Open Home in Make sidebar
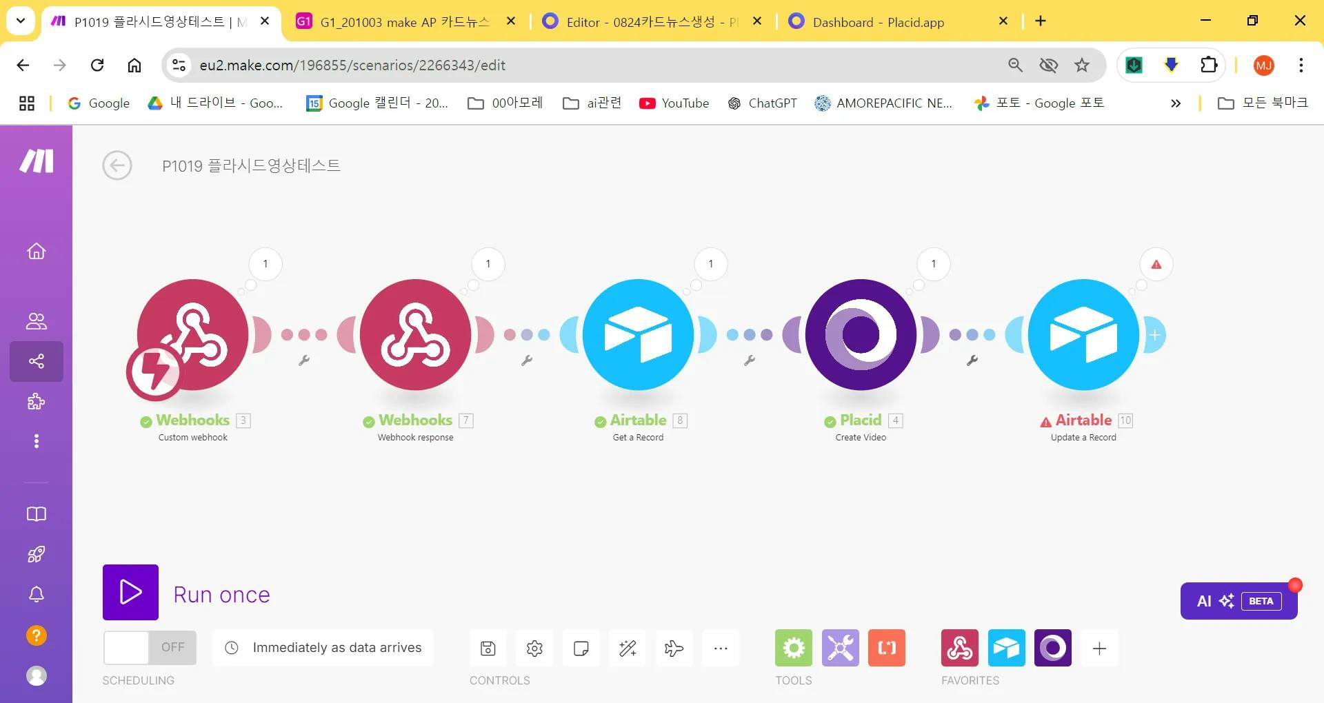1324x703 pixels. [x=37, y=251]
